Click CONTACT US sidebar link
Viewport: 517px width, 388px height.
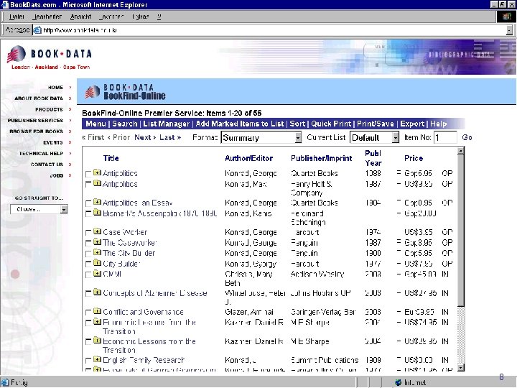[x=47, y=165]
